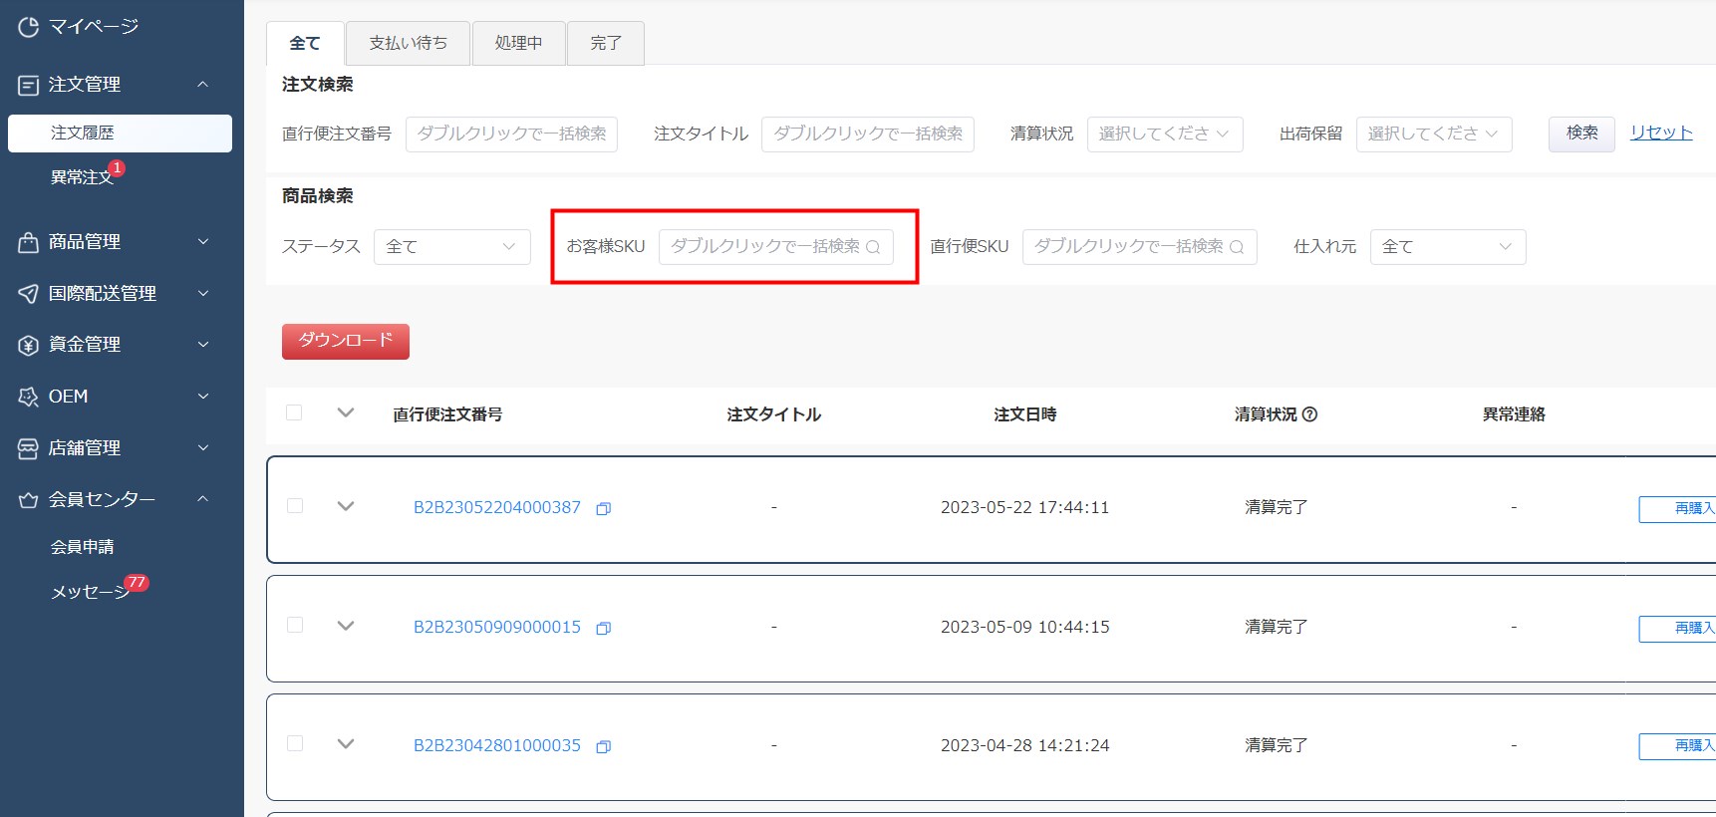
Task: Click the OEM sidebar icon
Action: point(28,397)
